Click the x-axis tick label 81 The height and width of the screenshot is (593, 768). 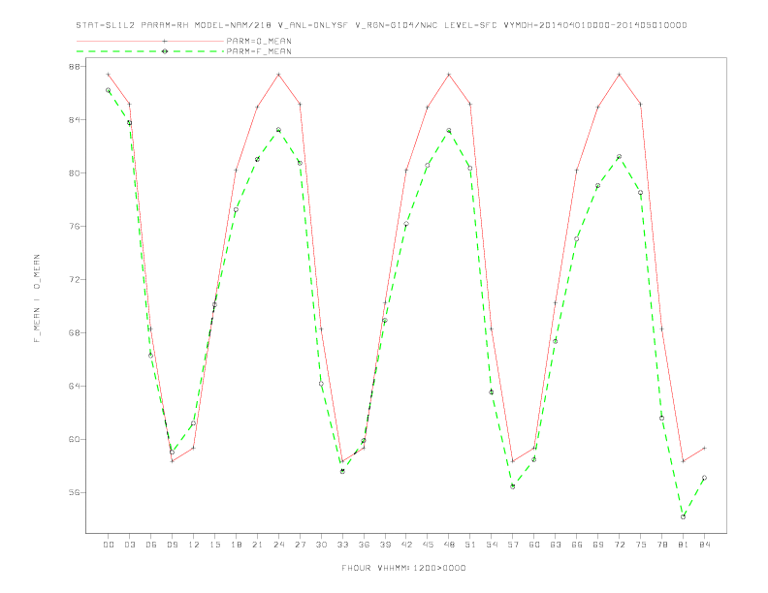coord(684,545)
